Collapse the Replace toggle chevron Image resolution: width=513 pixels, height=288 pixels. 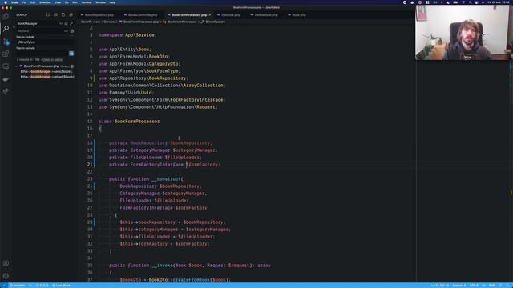point(14,27)
